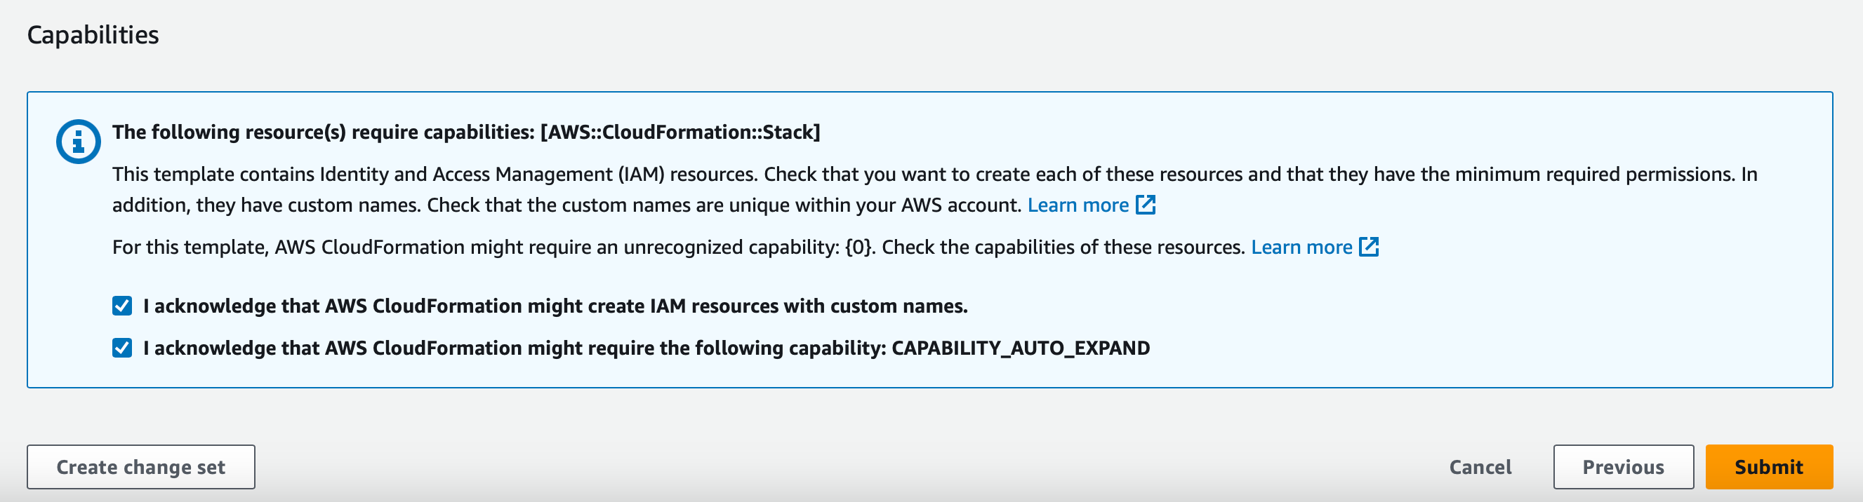The height and width of the screenshot is (502, 1863).
Task: Uncheck IAM resources with custom names acknowledgment
Action: coord(122,306)
